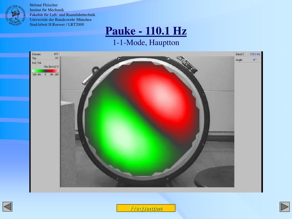Click the Band 3 label

point(240,54)
